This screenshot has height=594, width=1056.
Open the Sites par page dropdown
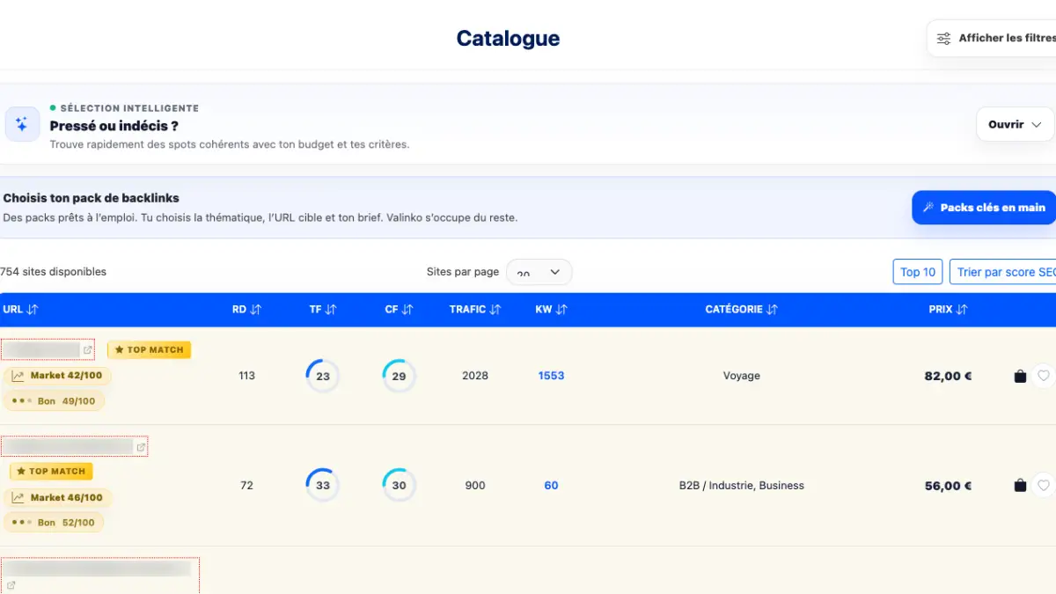(x=539, y=273)
